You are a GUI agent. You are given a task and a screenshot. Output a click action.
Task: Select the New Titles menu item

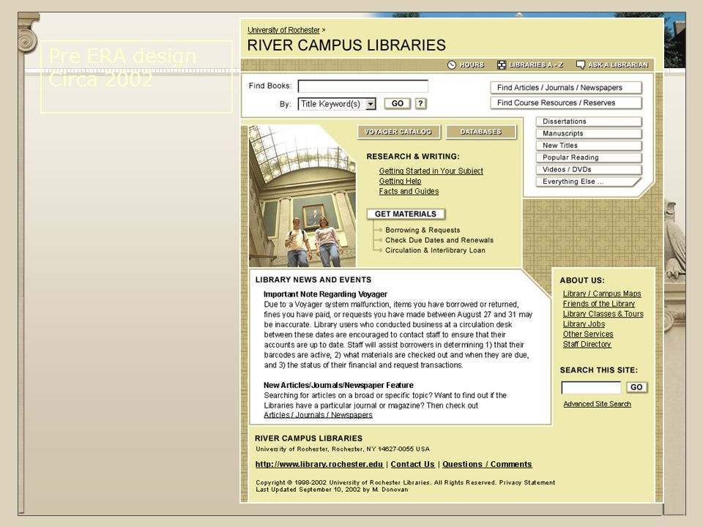589,146
